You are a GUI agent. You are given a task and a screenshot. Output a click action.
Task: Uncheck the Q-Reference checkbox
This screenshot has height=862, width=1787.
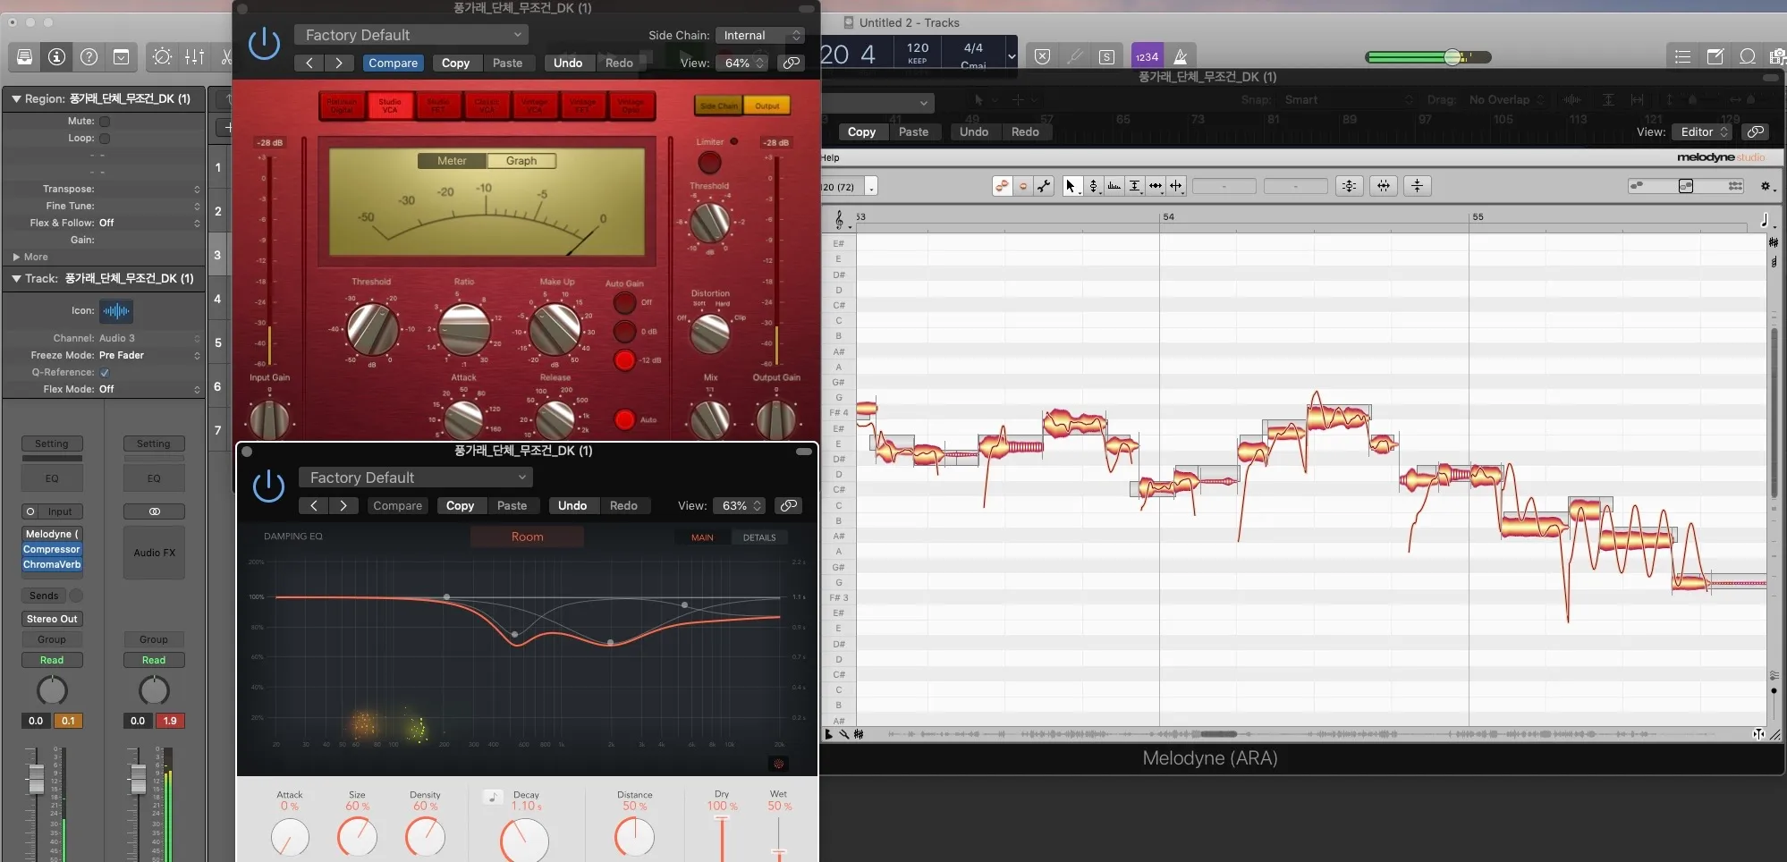[105, 373]
